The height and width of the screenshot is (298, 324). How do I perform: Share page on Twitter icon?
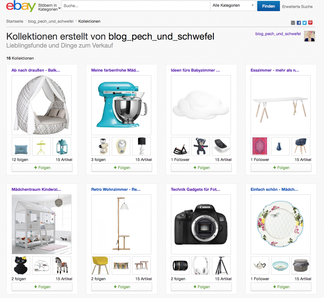click(305, 23)
